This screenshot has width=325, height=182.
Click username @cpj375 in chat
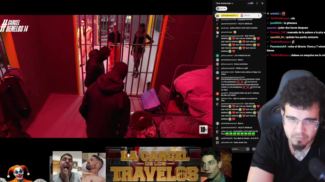(x=224, y=93)
